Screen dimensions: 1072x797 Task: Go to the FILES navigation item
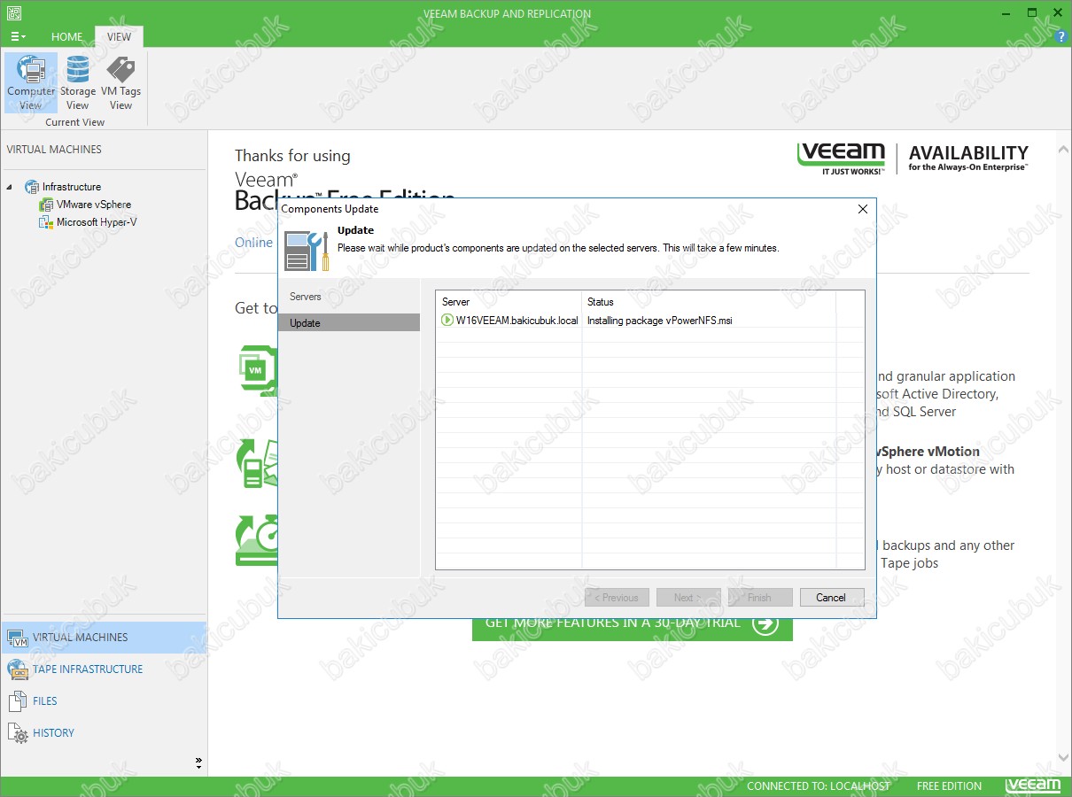point(104,701)
